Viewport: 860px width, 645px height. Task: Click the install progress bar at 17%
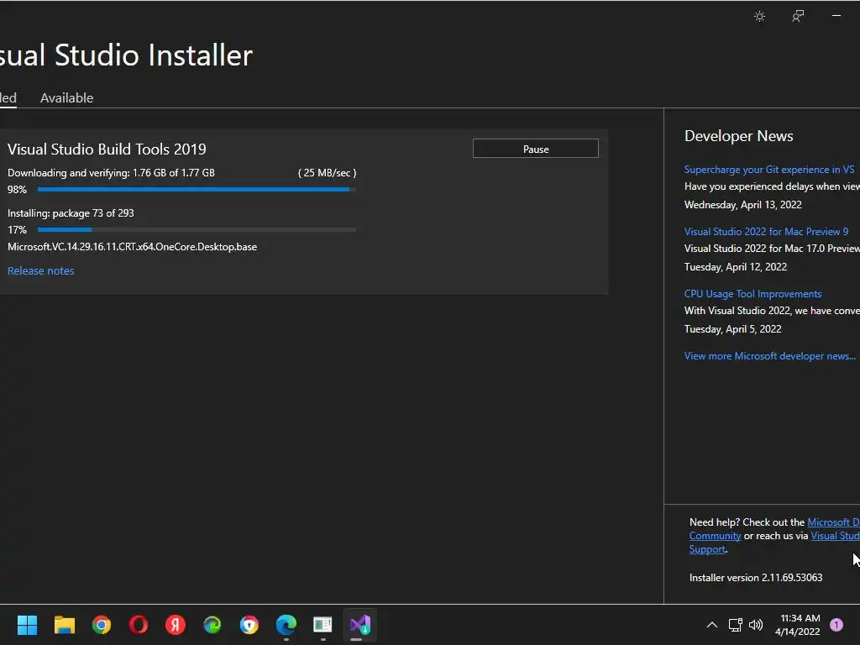(x=197, y=229)
